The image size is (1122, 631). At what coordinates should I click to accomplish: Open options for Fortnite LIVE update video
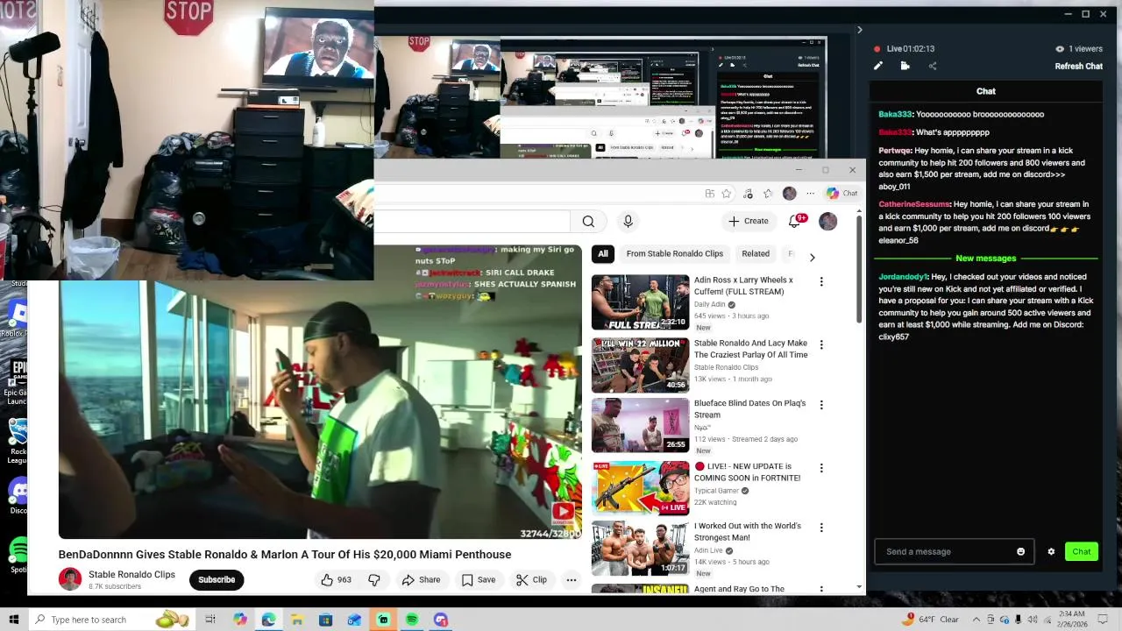(x=821, y=468)
